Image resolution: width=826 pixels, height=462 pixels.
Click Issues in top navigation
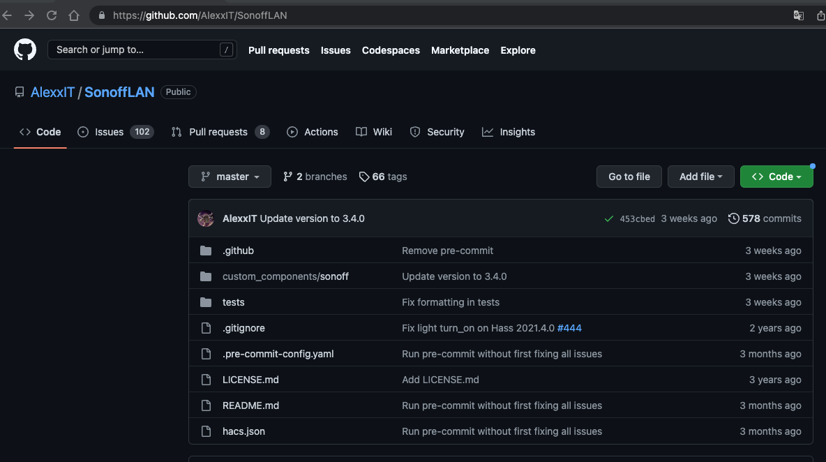336,50
